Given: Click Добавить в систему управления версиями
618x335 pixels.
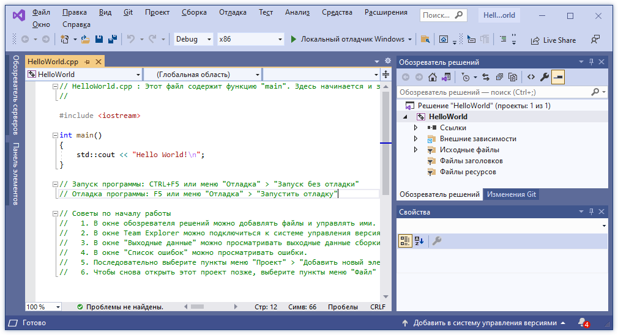Looking at the screenshot, I should [x=485, y=323].
